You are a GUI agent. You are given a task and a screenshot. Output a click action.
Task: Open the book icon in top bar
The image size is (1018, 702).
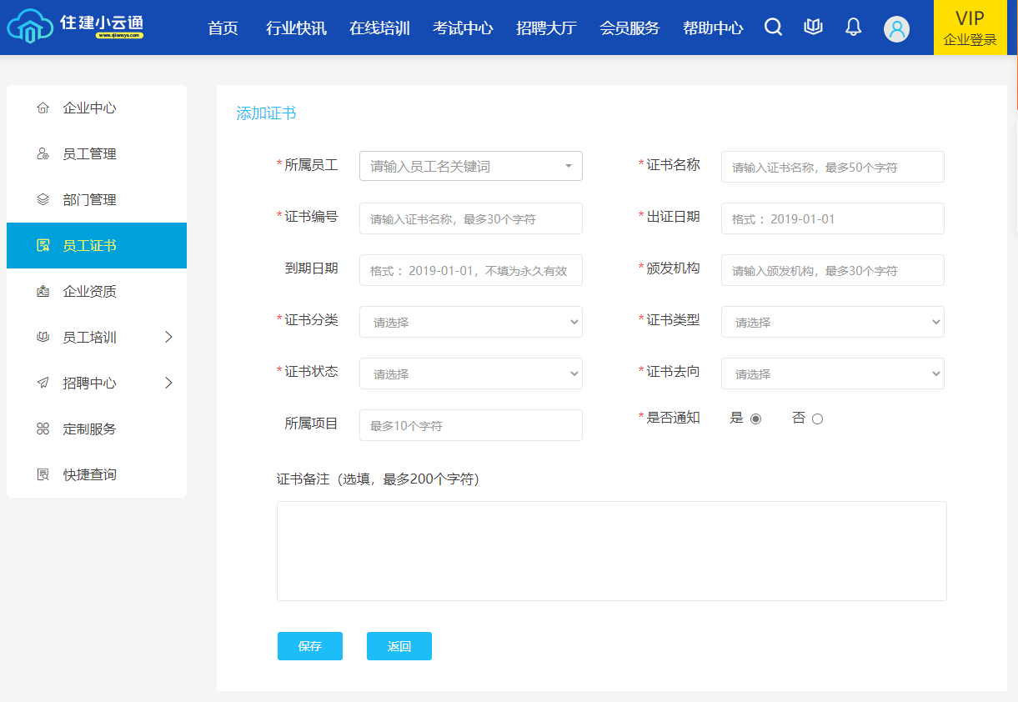(813, 28)
